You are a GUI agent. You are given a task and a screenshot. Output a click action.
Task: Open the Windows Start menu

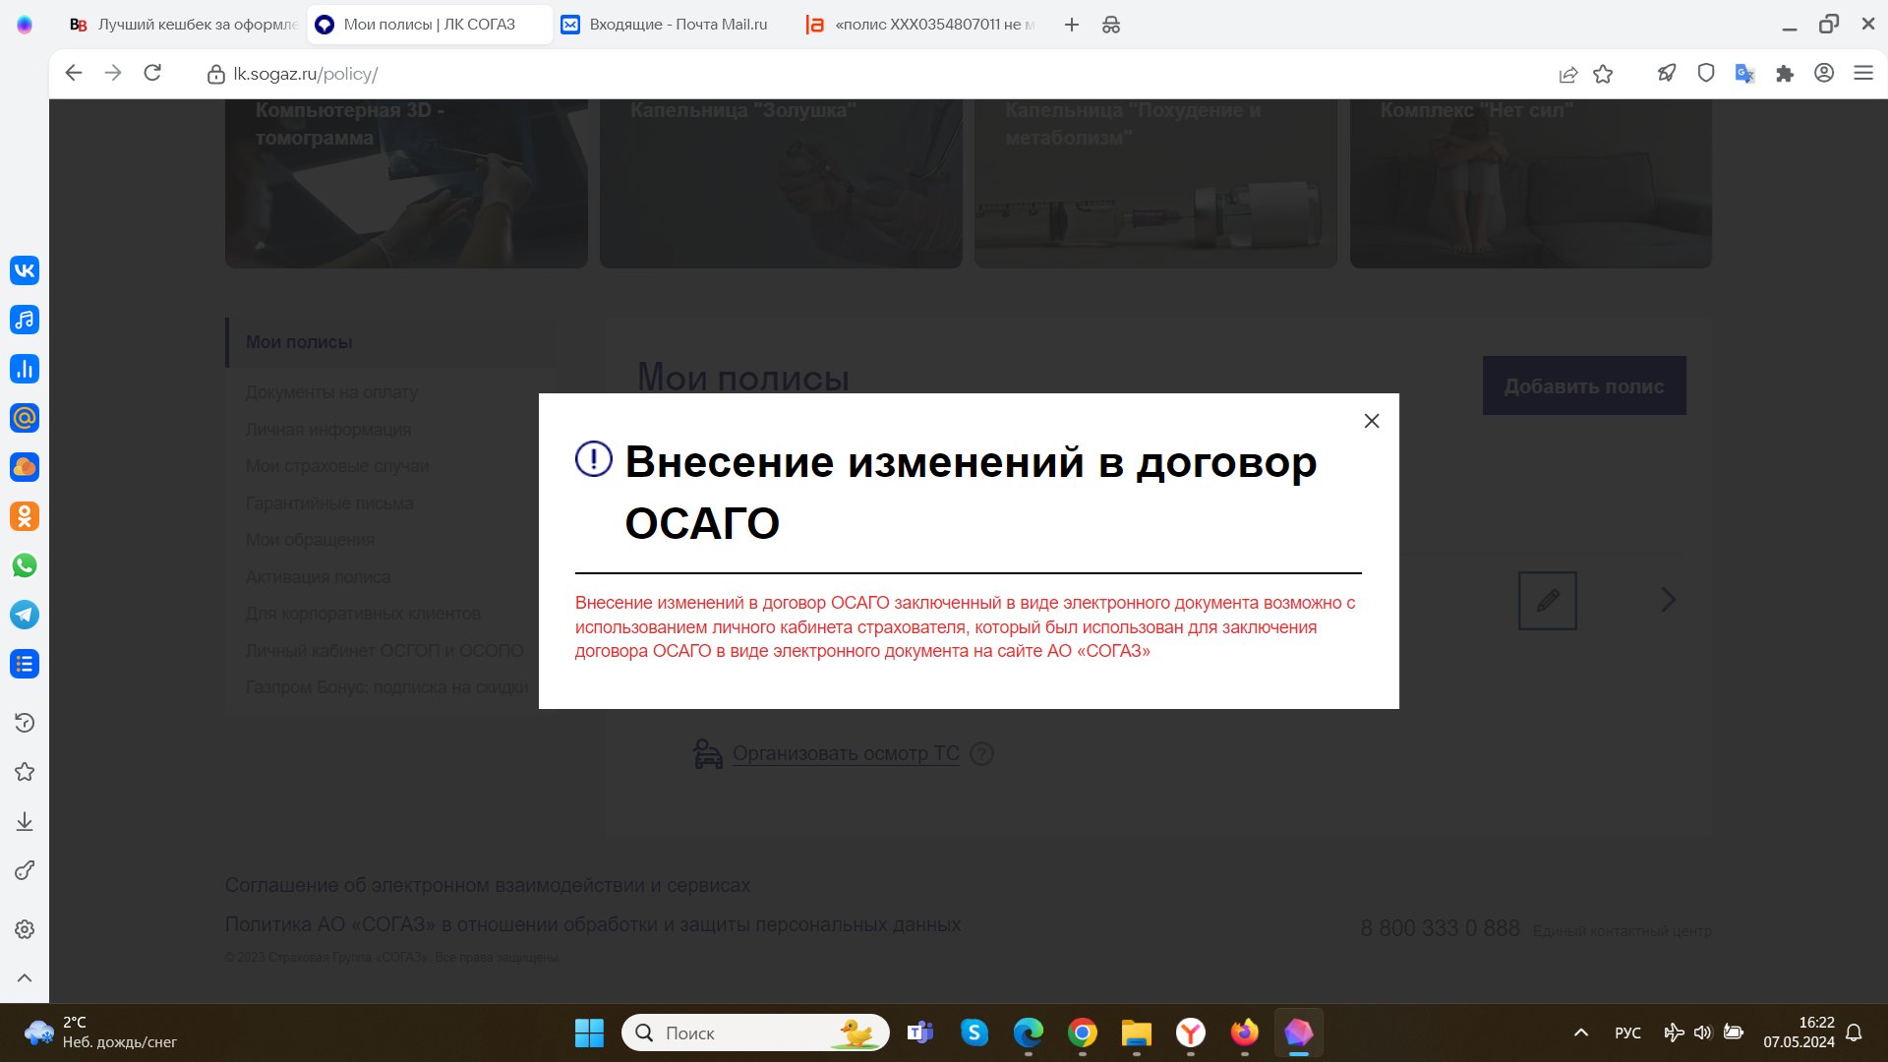click(x=589, y=1032)
